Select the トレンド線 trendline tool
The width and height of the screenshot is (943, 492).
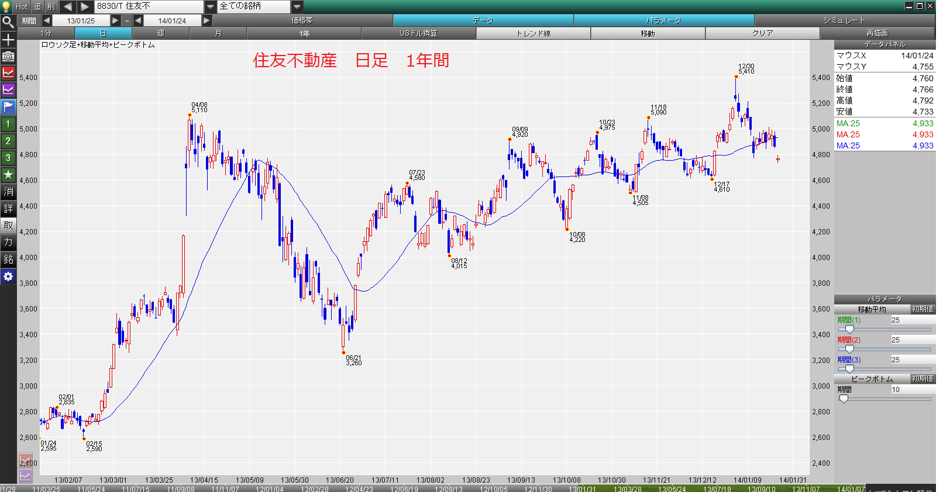[534, 33]
